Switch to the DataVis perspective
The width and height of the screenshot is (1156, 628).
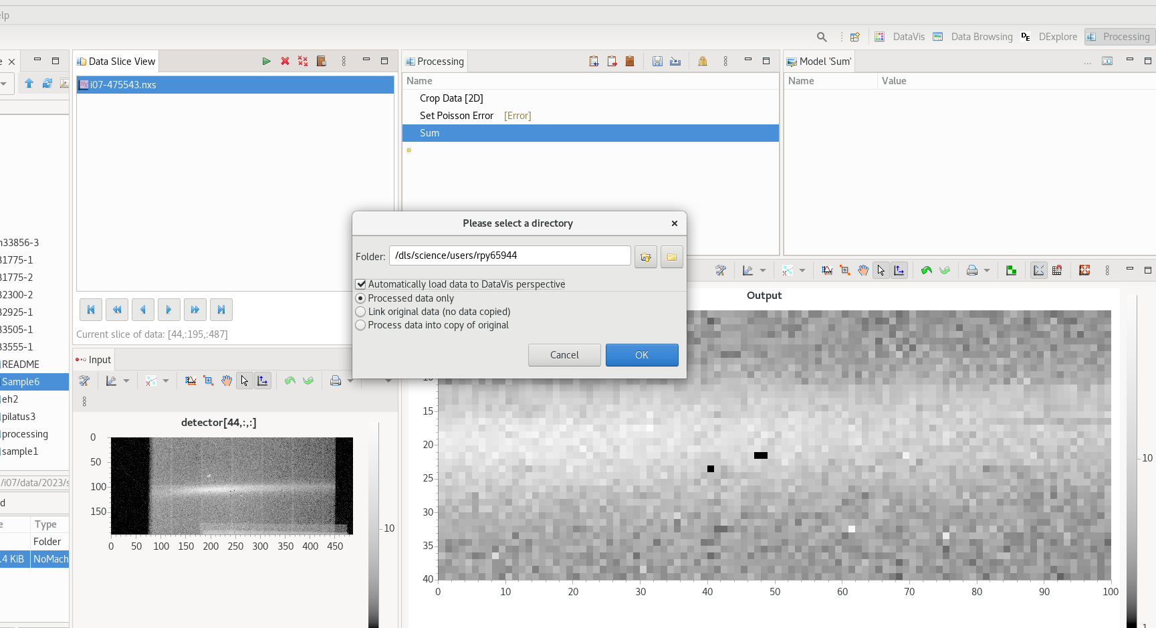click(900, 37)
